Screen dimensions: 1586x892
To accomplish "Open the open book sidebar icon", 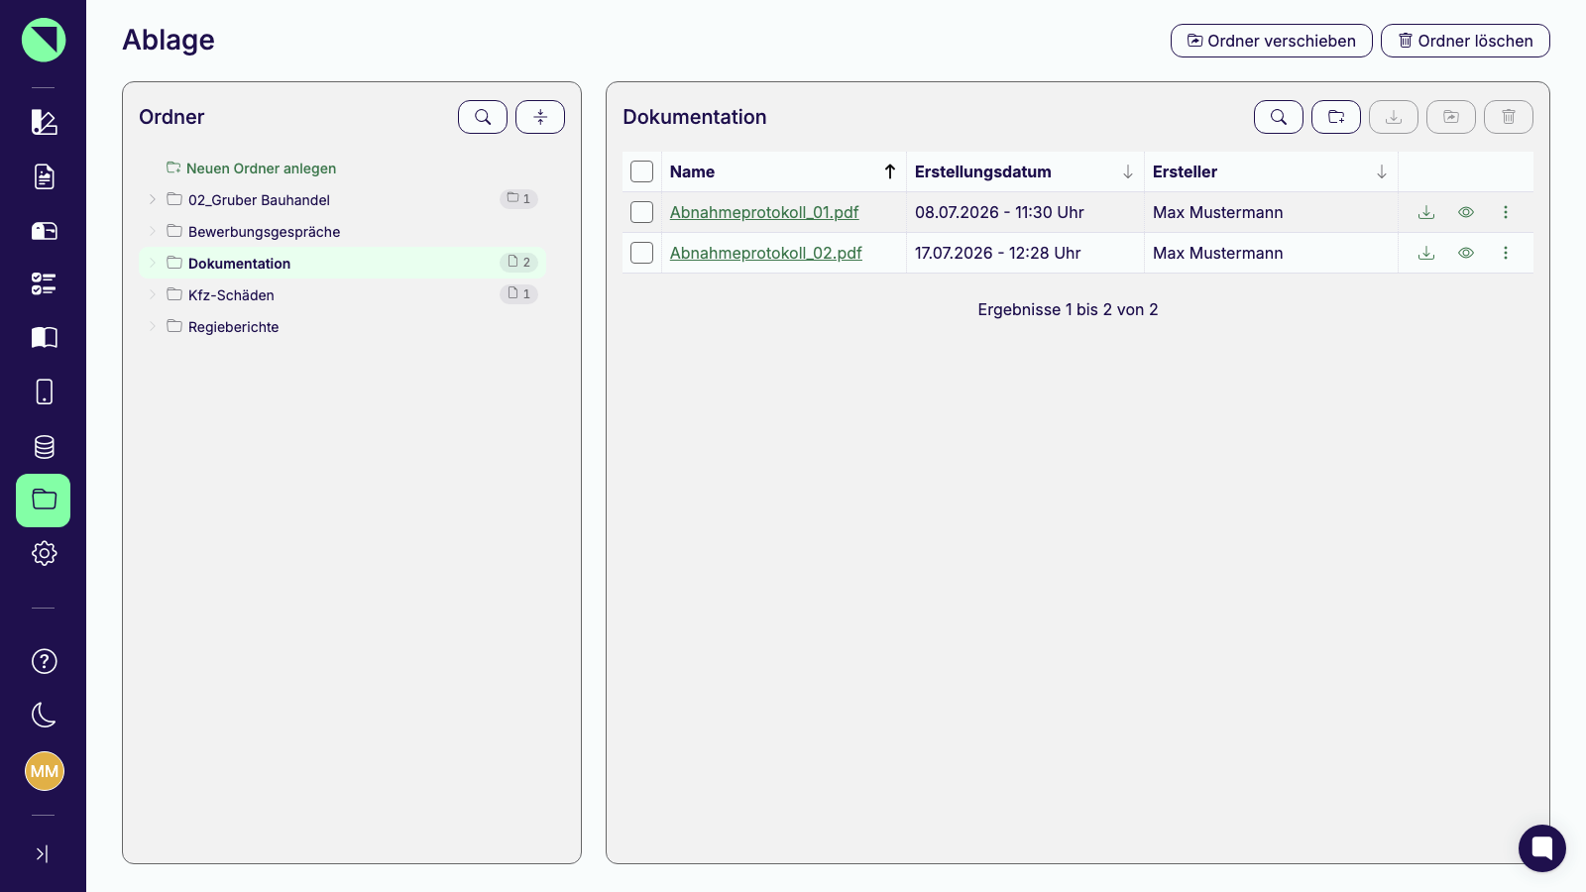I will pyautogui.click(x=44, y=338).
